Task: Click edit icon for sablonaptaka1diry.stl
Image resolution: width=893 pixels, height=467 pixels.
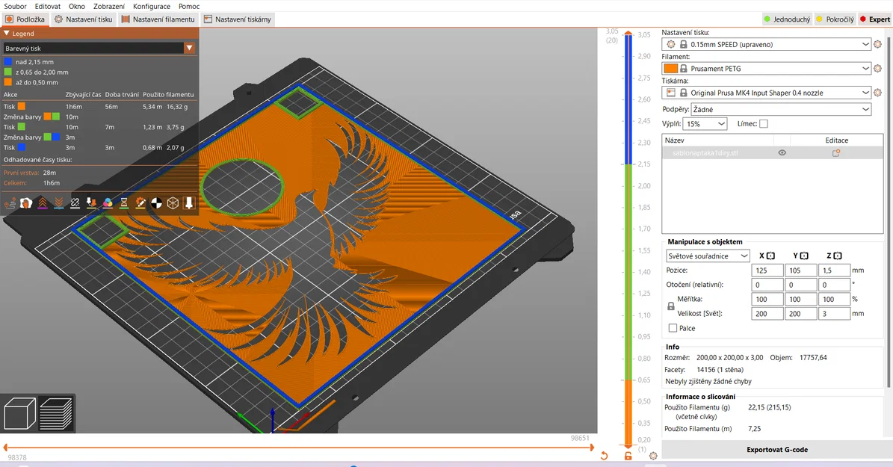Action: click(x=836, y=152)
